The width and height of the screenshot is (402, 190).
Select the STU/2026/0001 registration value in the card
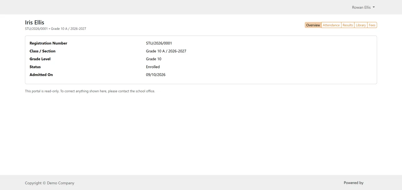pos(159,43)
